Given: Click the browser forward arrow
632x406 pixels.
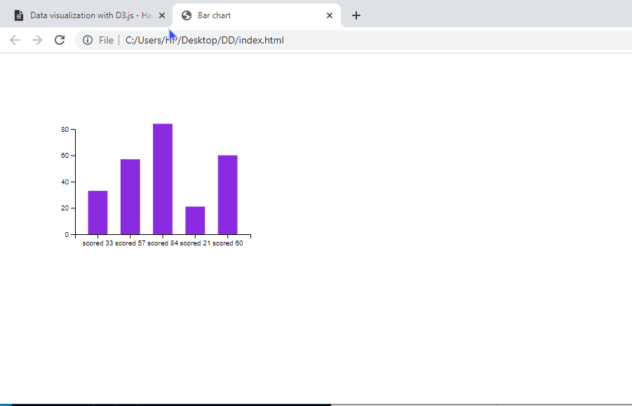Looking at the screenshot, I should point(37,40).
